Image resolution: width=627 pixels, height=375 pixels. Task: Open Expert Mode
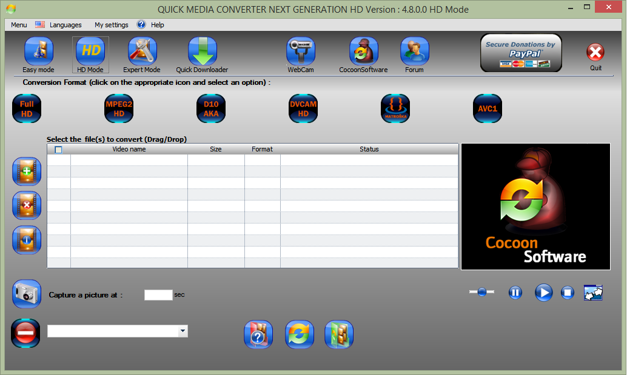[142, 51]
